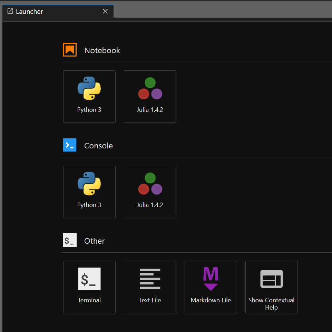Click the "Console" section heading text
This screenshot has width=332, height=332.
[x=98, y=146]
